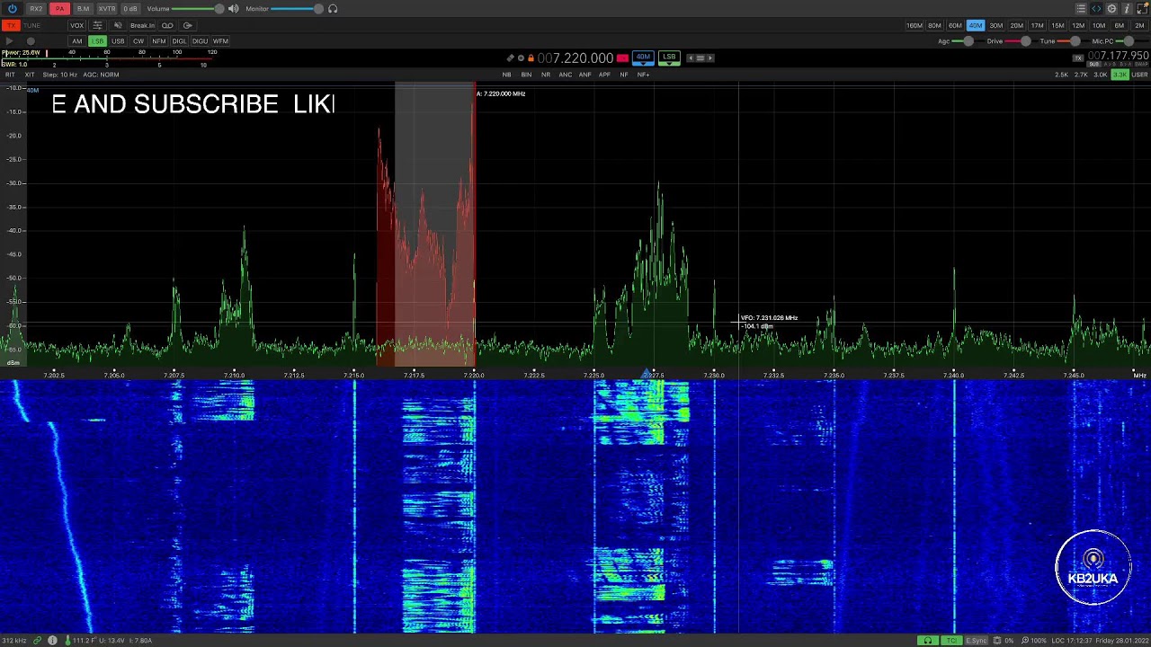Select the 2.7K filter width
Image resolution: width=1151 pixels, height=647 pixels.
[1081, 75]
